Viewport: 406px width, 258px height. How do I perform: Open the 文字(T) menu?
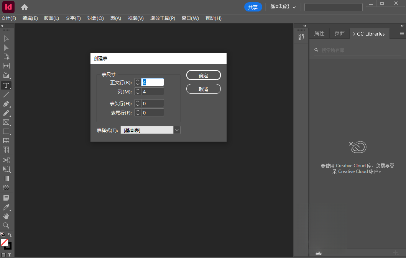click(x=73, y=18)
